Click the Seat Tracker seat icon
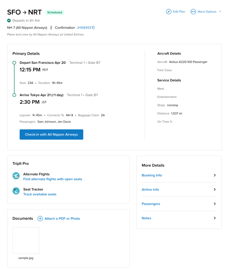This screenshot has width=229, height=271. (x=16, y=191)
